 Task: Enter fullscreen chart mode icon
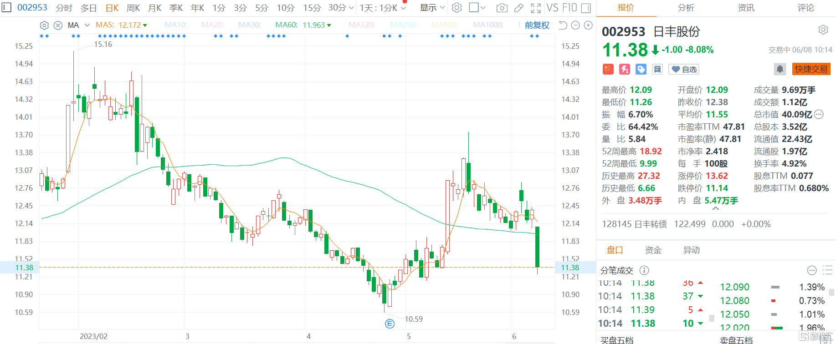(x=536, y=8)
